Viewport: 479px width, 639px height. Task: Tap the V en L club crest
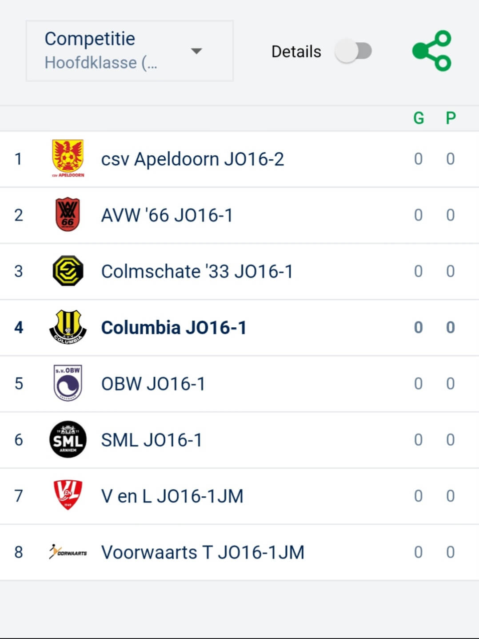68,495
